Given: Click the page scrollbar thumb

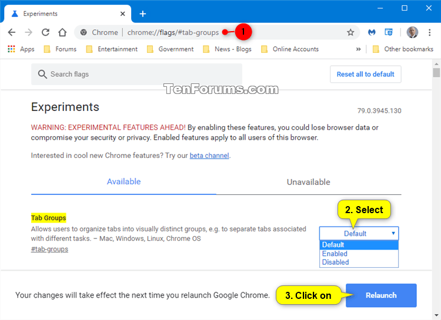Looking at the screenshot, I should [436, 72].
